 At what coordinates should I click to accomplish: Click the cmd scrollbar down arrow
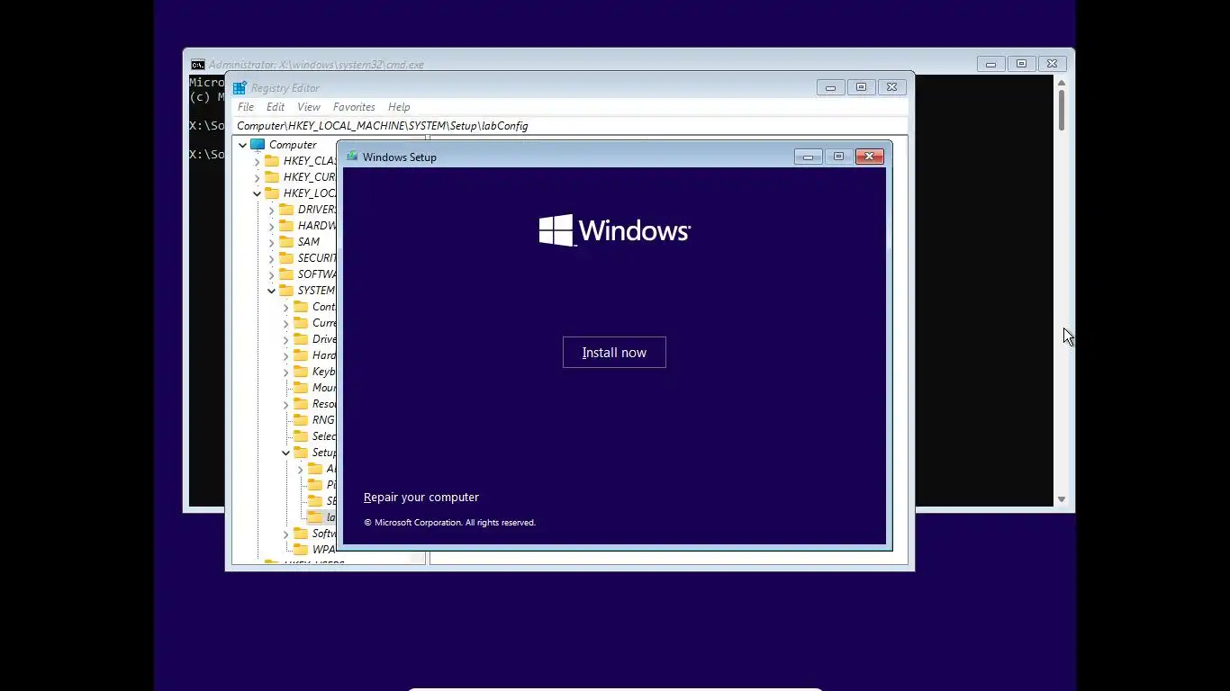point(1062,499)
